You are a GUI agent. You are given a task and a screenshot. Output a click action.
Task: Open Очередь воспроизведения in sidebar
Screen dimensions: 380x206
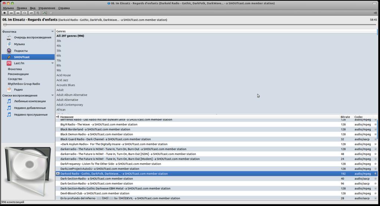(x=33, y=38)
